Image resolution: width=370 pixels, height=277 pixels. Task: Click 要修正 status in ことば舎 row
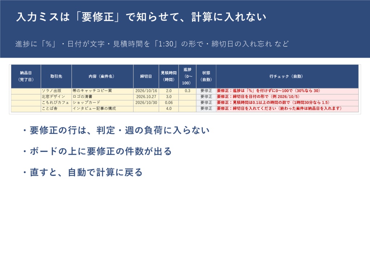pyautogui.click(x=206, y=109)
